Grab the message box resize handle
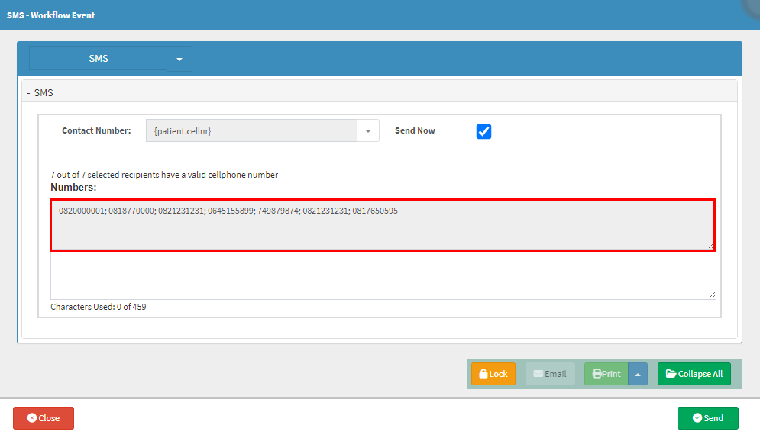Viewport: 760px width, 435px height. (712, 295)
